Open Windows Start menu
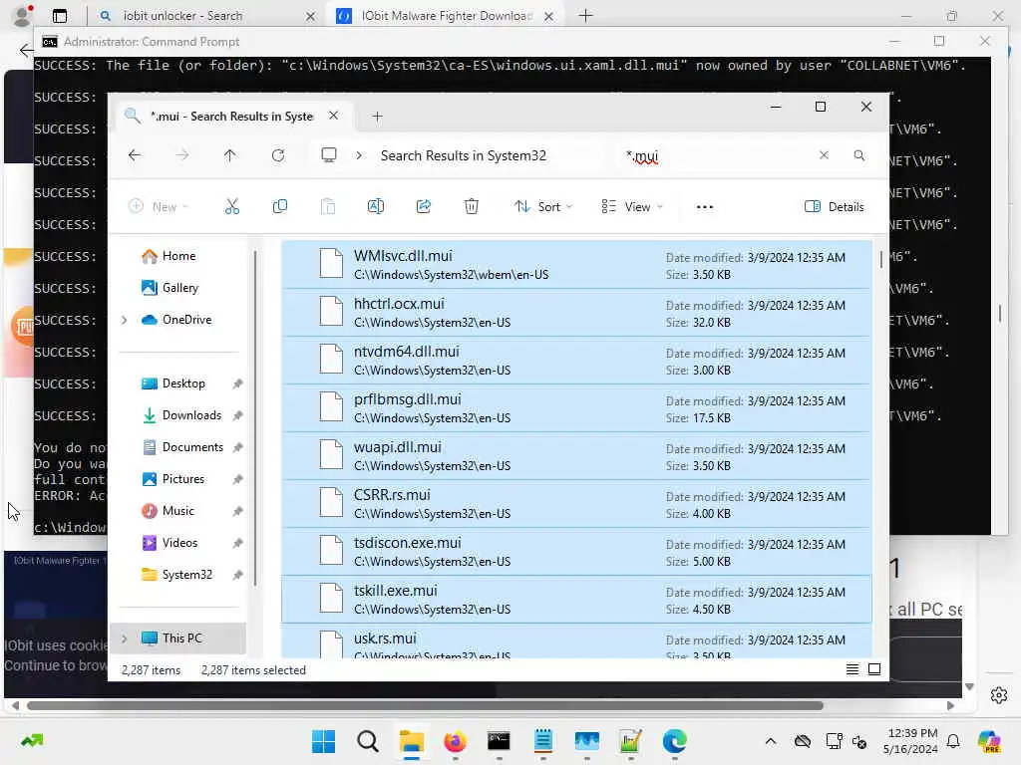 [x=324, y=741]
